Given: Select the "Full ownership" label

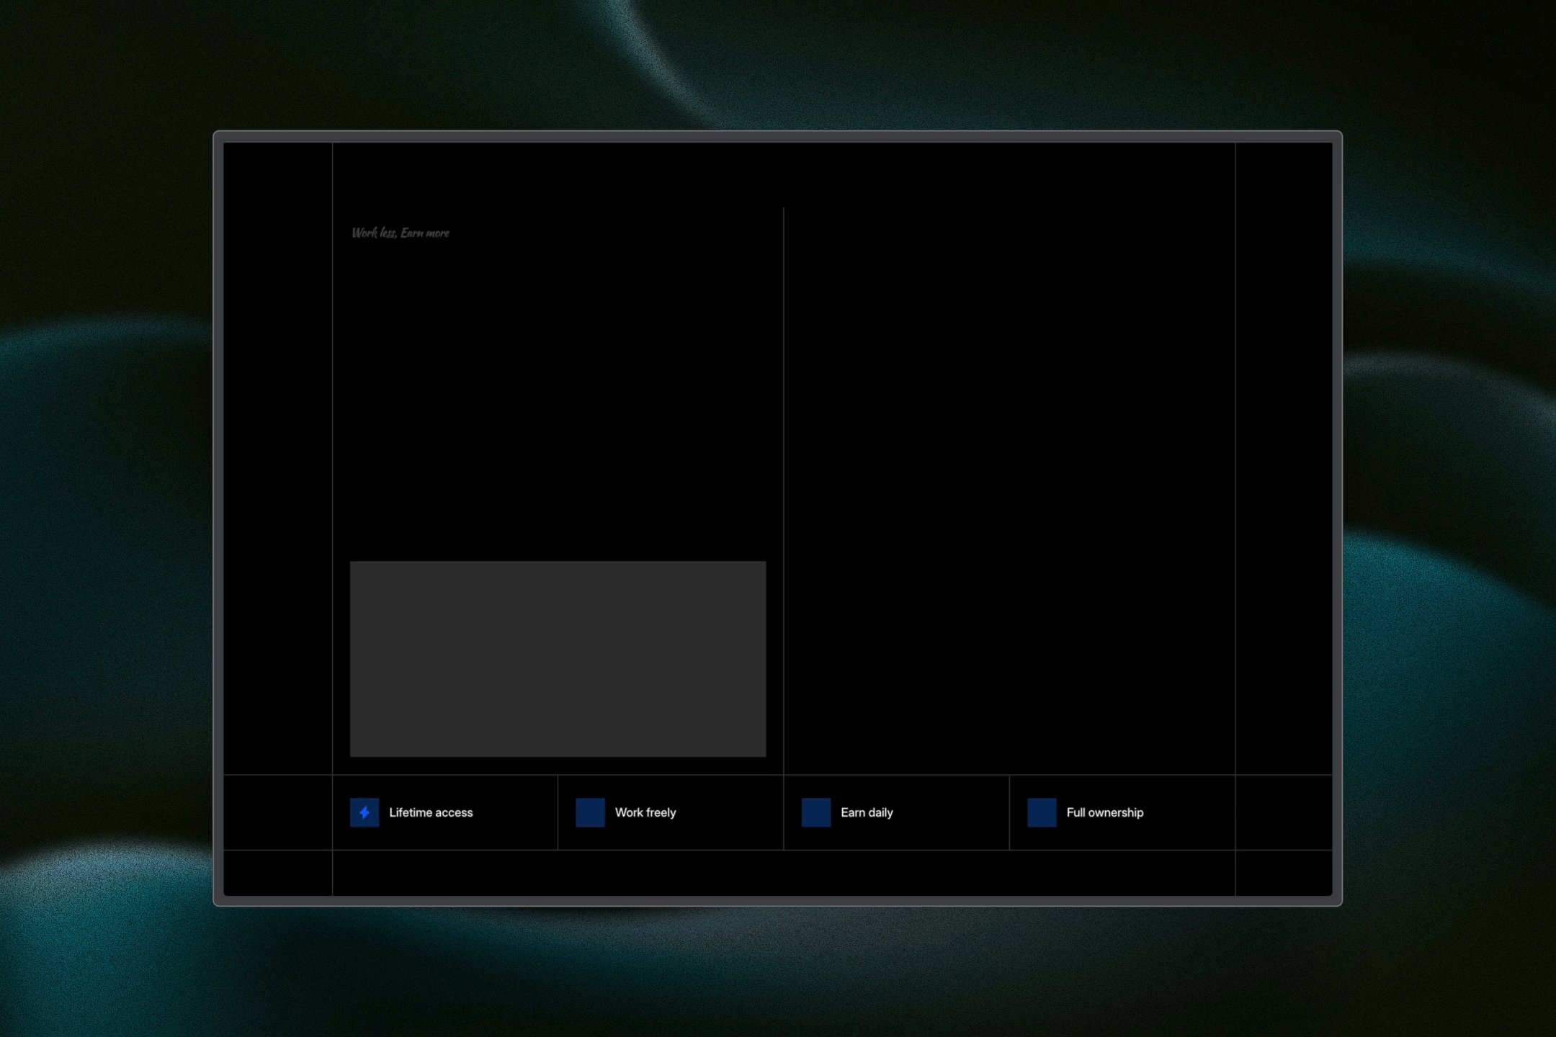Looking at the screenshot, I should pyautogui.click(x=1105, y=812).
